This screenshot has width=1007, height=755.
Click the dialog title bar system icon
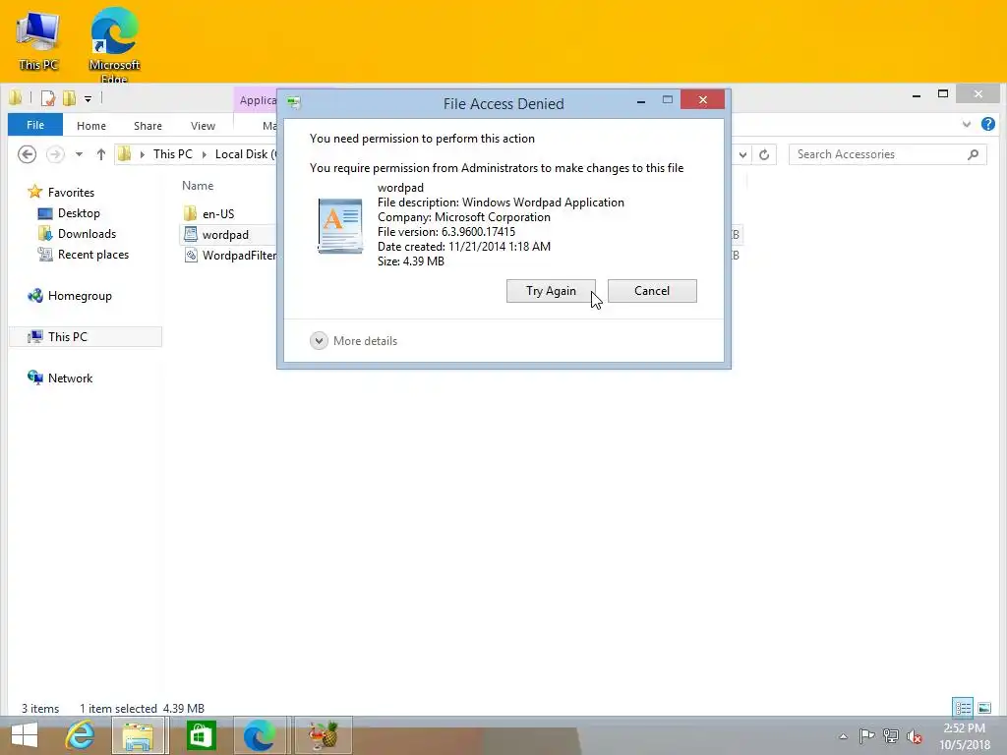[x=294, y=102]
